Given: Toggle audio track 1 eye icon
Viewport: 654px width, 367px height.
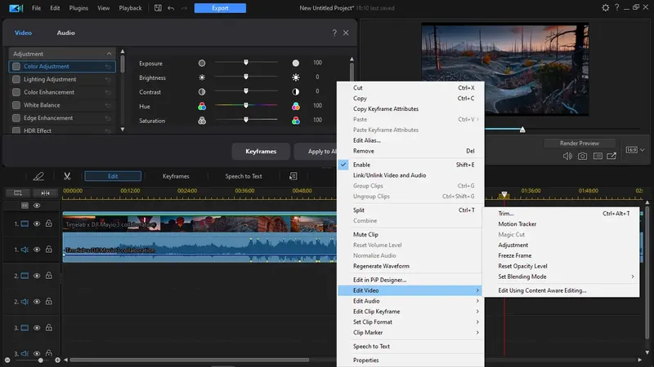Looking at the screenshot, I should [x=37, y=250].
